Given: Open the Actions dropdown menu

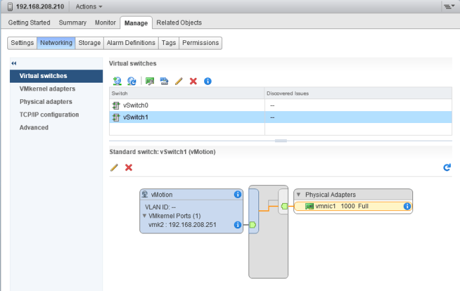Looking at the screenshot, I should pyautogui.click(x=89, y=7).
